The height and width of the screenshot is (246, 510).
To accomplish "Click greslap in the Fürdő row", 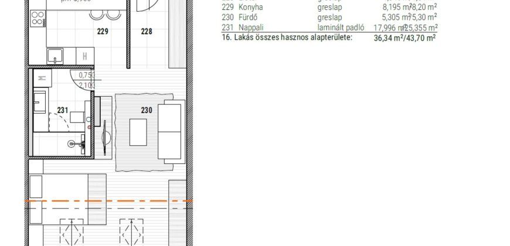I will [329, 17].
